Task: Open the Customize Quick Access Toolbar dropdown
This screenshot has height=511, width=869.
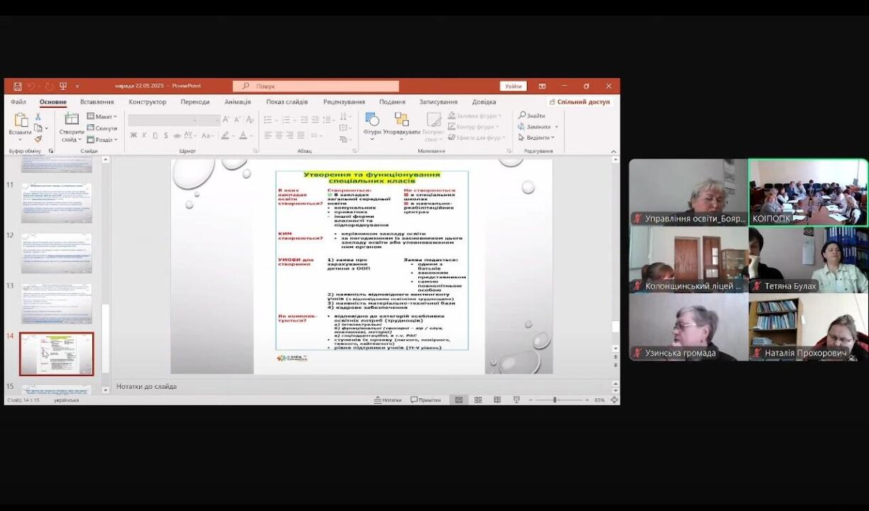Action: tap(77, 86)
